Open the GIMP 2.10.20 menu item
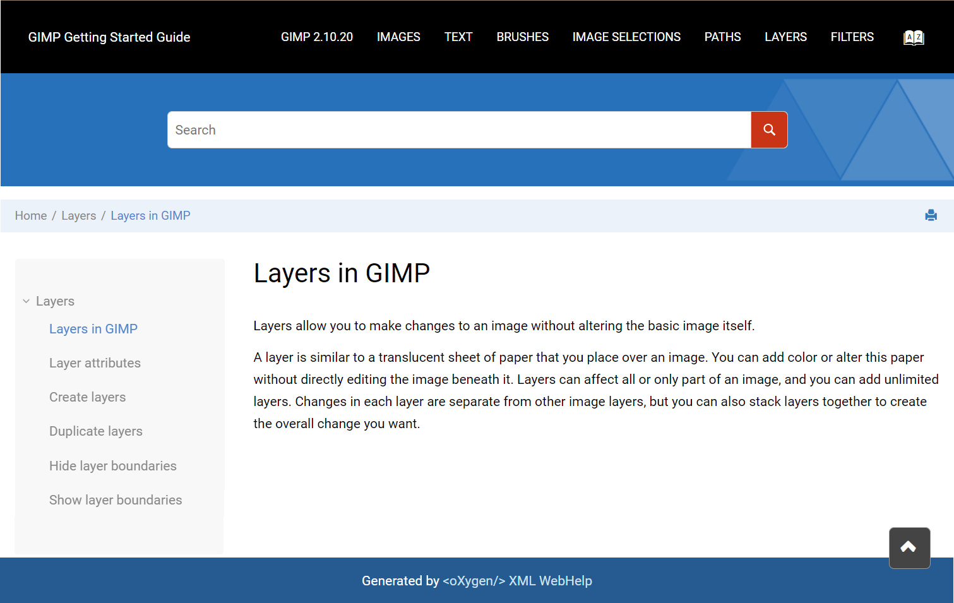Screen dimensions: 954x603 coord(317,37)
